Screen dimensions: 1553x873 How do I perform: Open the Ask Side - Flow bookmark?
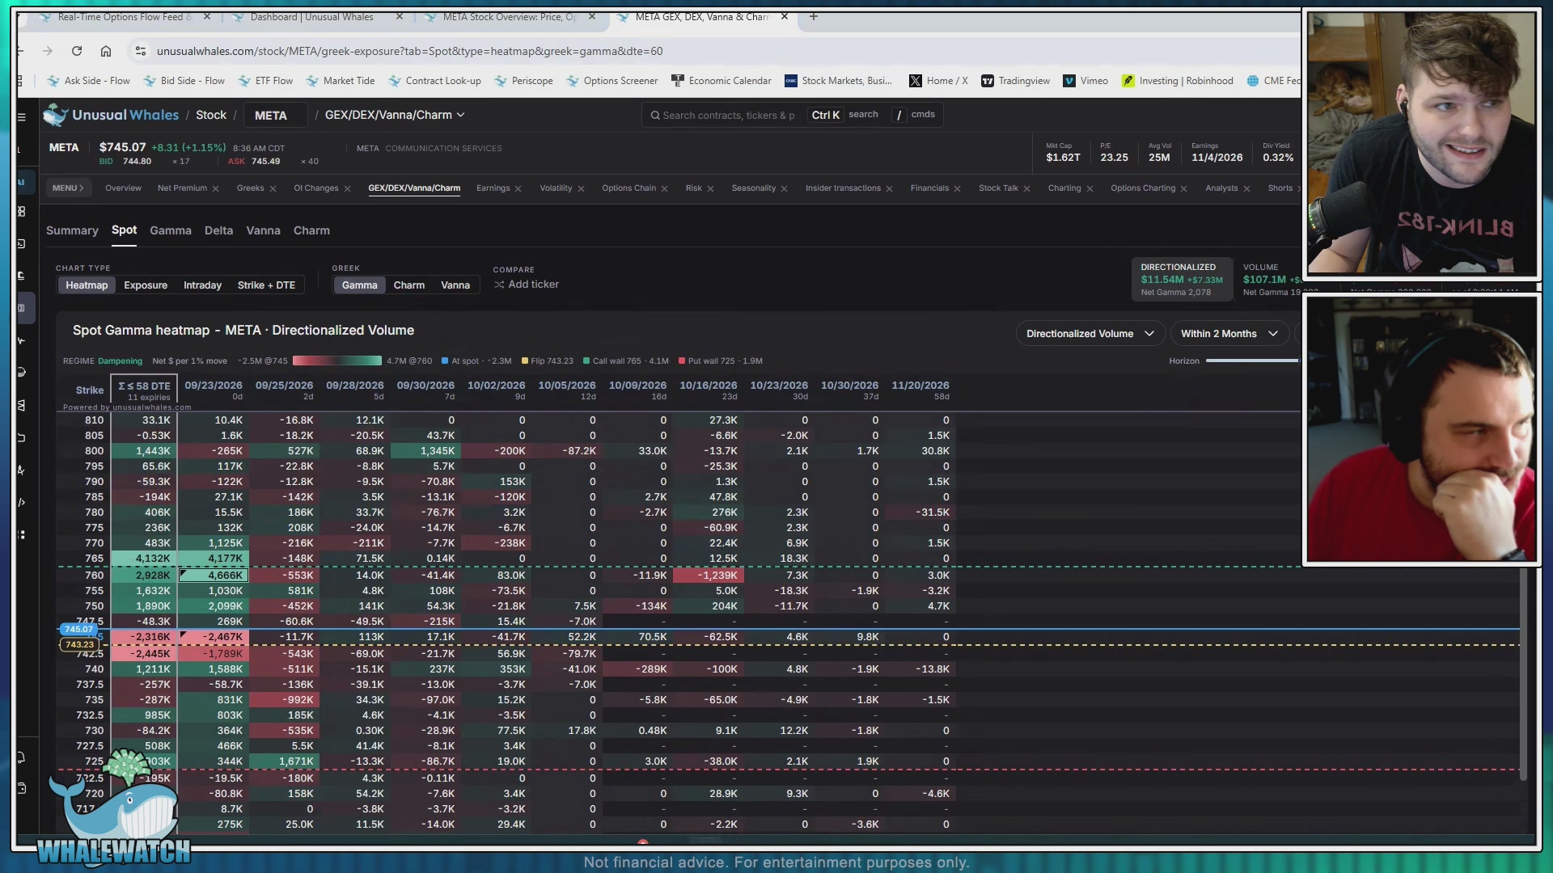[88, 81]
